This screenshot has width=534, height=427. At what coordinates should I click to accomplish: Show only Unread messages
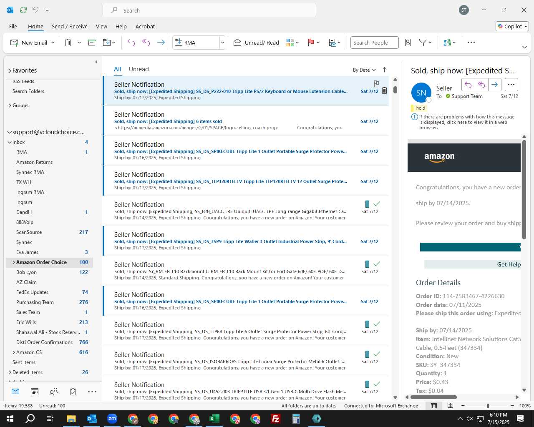pos(139,69)
